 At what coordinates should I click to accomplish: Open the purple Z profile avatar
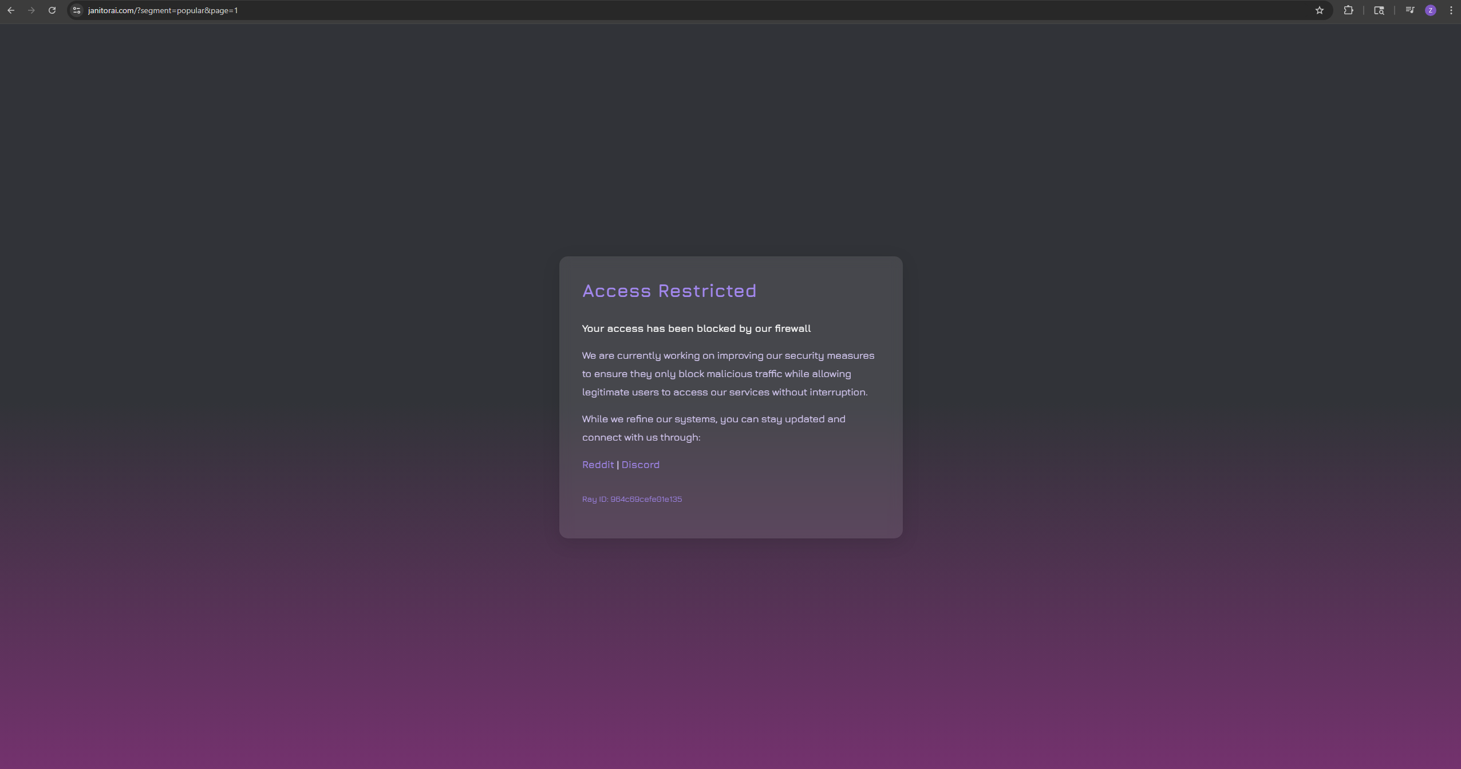click(1431, 10)
